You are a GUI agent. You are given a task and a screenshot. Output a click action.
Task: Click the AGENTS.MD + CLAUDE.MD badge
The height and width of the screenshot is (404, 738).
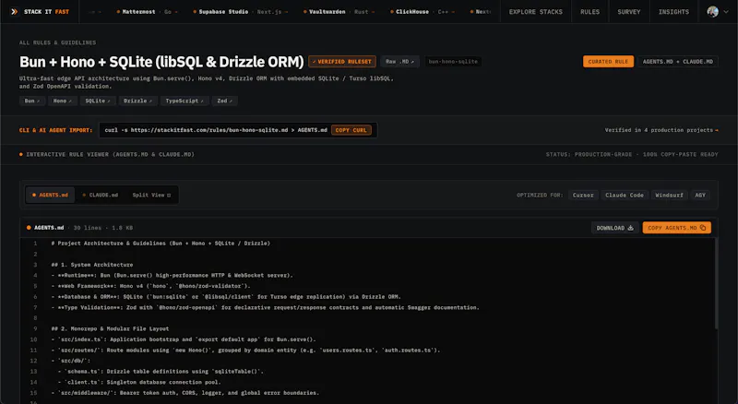click(678, 62)
